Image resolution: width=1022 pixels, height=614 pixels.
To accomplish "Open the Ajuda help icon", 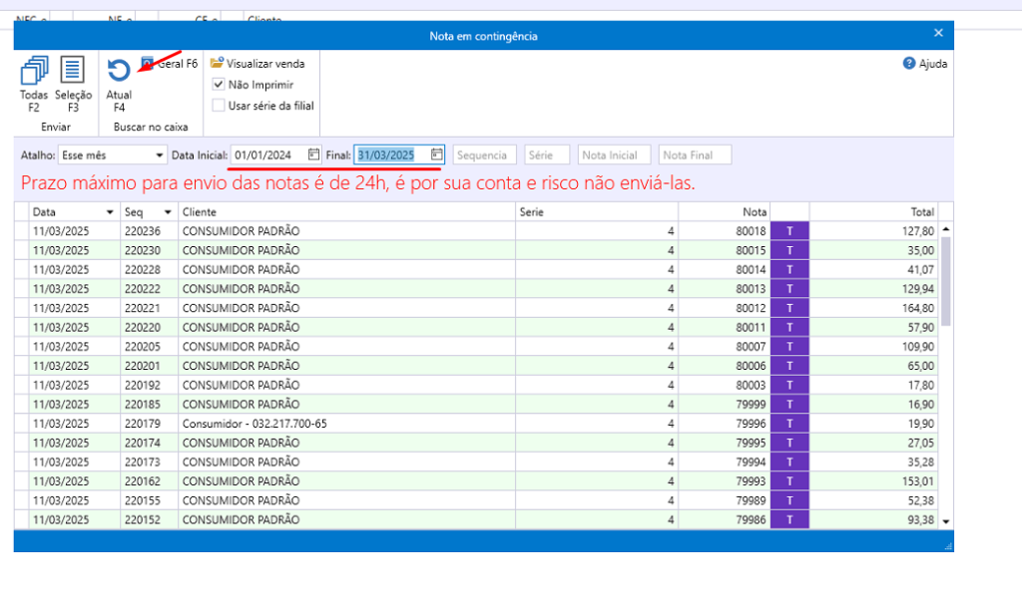I will point(909,63).
